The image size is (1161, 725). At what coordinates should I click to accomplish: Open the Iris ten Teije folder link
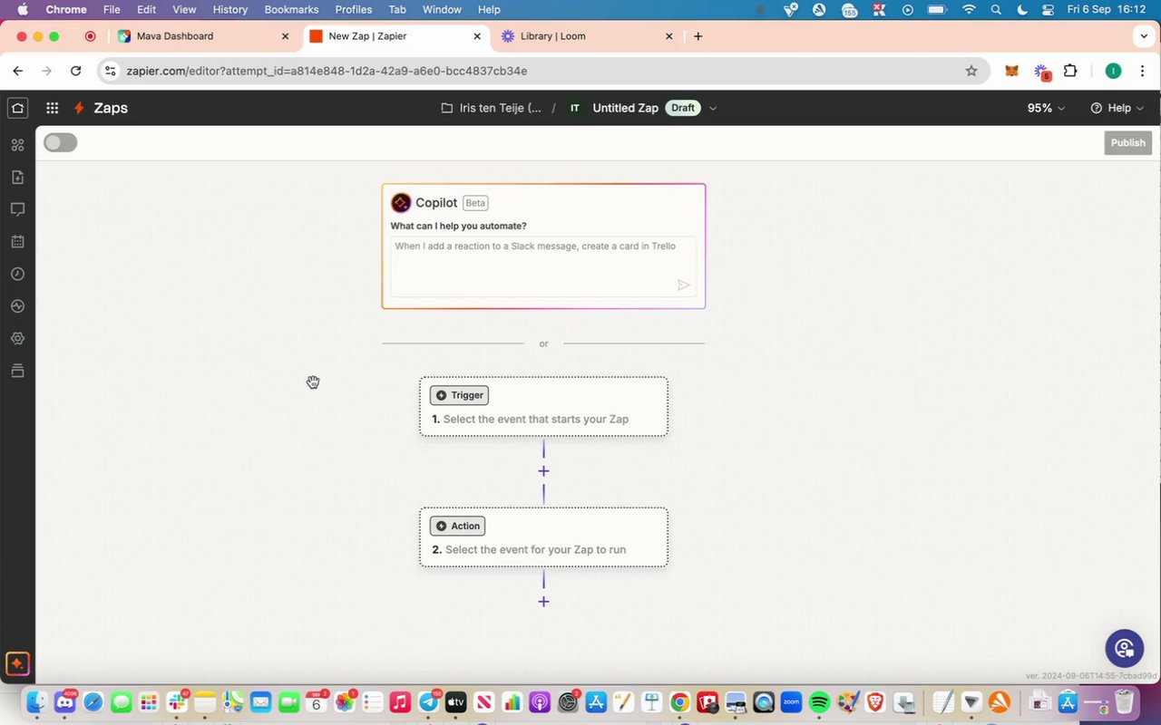[x=492, y=108]
